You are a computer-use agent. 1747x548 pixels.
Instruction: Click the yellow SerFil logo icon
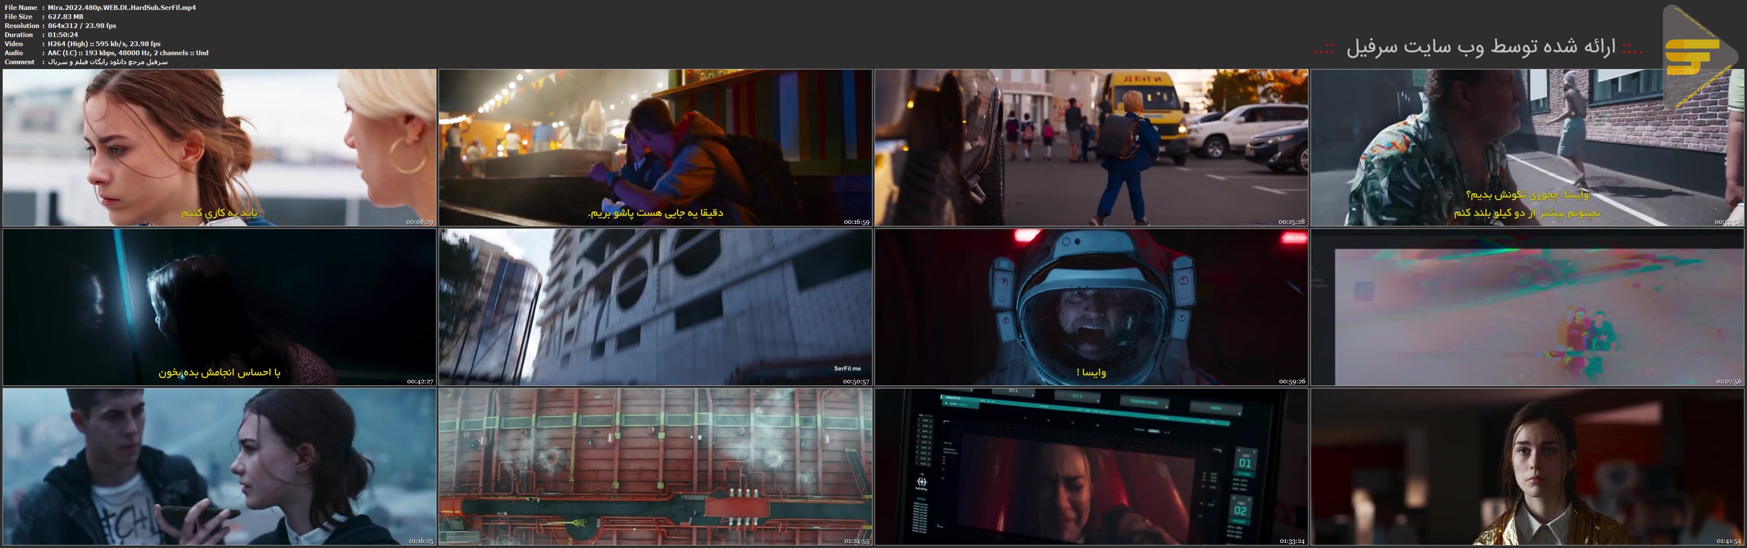(x=1693, y=57)
